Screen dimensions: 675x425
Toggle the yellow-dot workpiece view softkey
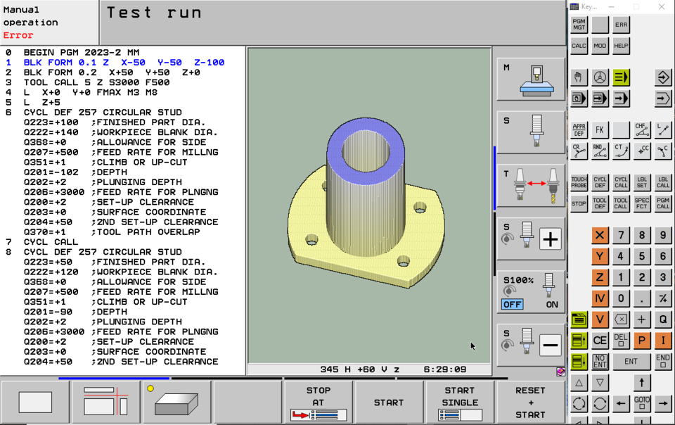(176, 401)
